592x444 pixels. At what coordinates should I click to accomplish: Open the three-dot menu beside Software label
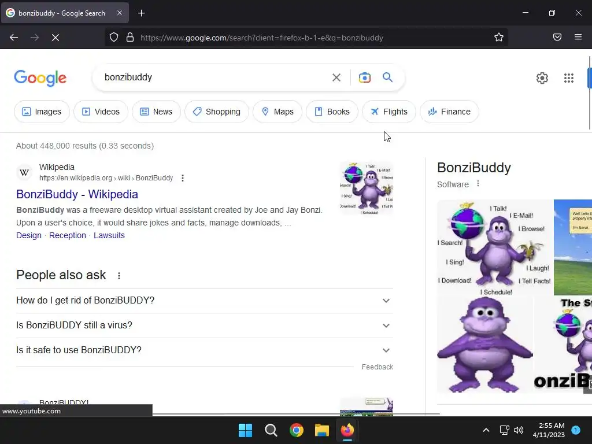click(478, 183)
